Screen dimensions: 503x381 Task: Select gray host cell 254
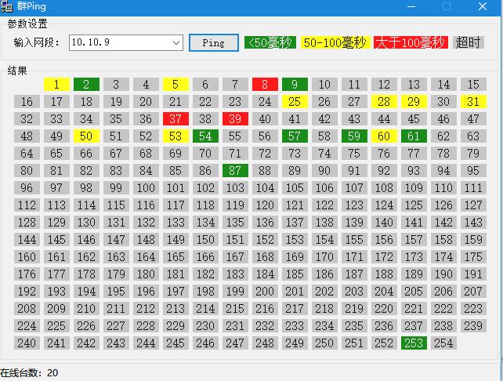coord(443,343)
